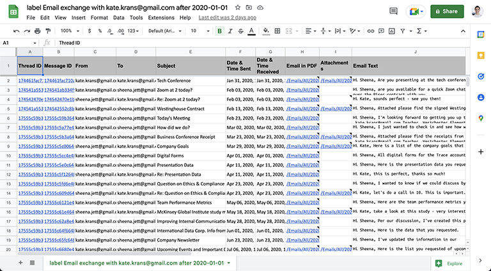Viewport: 491px width, 271px height.
Task: Open the font family dropdown
Action: [x=165, y=31]
